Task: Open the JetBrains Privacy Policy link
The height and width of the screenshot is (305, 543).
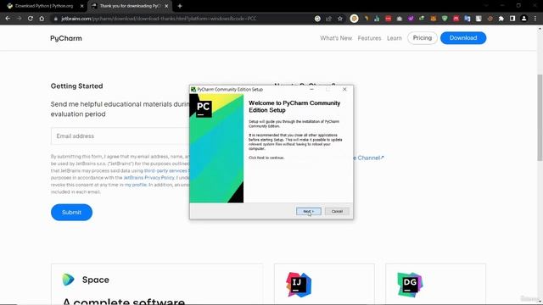Action: (149, 178)
